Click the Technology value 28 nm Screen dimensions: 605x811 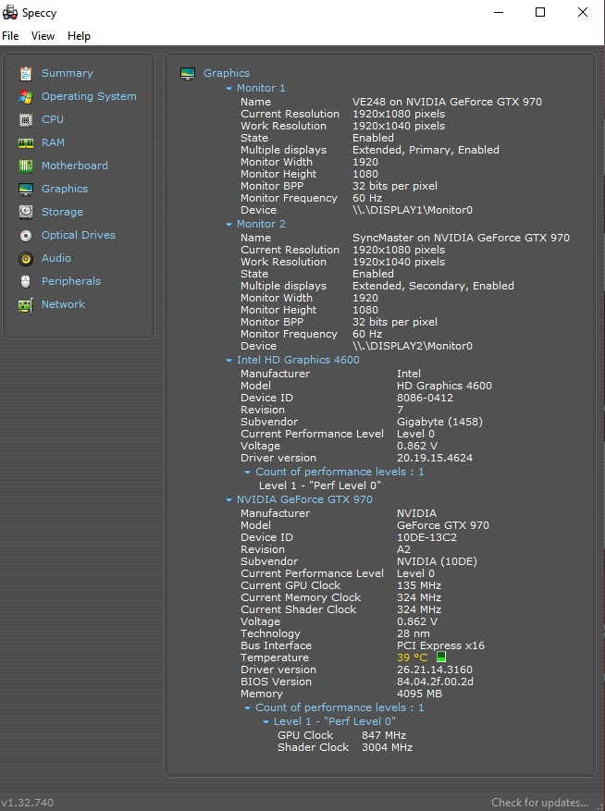point(413,633)
